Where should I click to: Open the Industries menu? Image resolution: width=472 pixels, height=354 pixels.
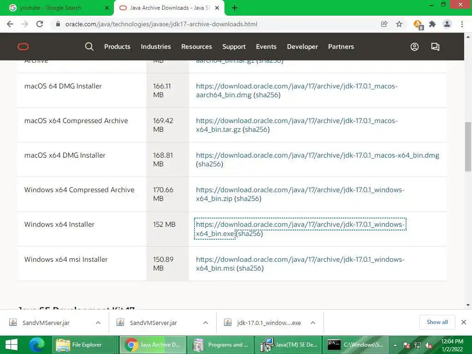[156, 47]
